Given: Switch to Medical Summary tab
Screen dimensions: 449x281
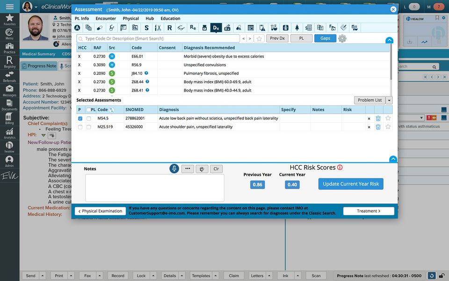Looking at the screenshot, I should [39, 54].
